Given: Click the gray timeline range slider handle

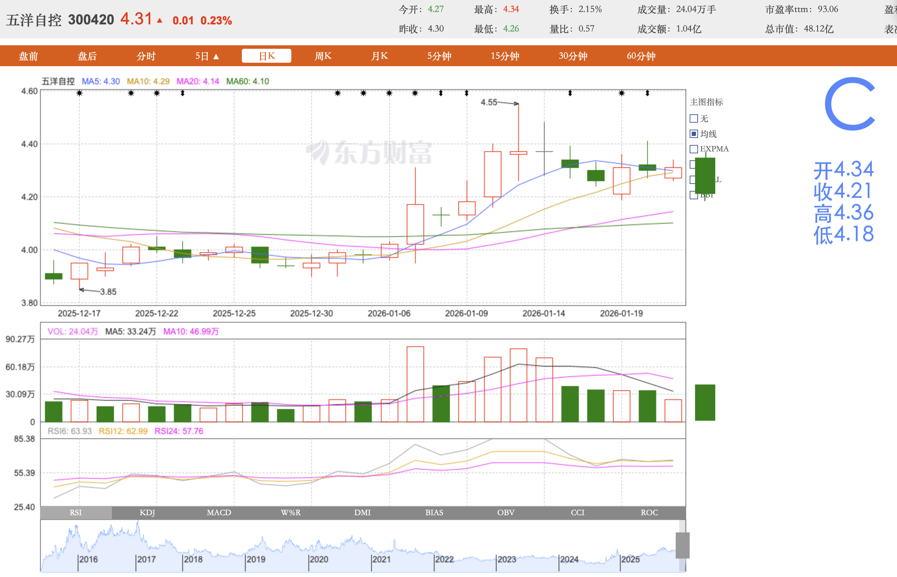Looking at the screenshot, I should coord(682,545).
